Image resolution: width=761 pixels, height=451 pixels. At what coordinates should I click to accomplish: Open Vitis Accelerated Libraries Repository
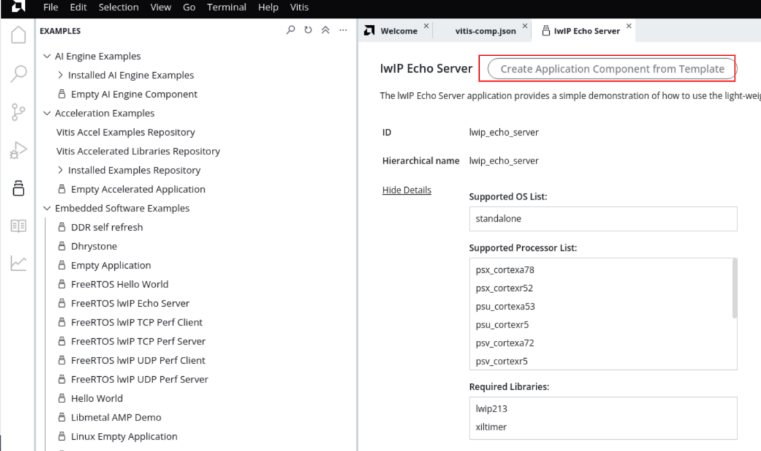(138, 151)
